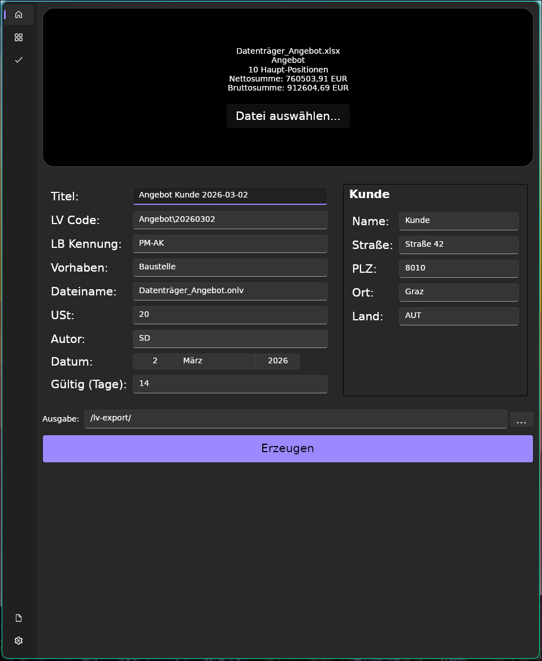The width and height of the screenshot is (542, 661).
Task: Select the Vorhaben input field
Action: tap(230, 267)
